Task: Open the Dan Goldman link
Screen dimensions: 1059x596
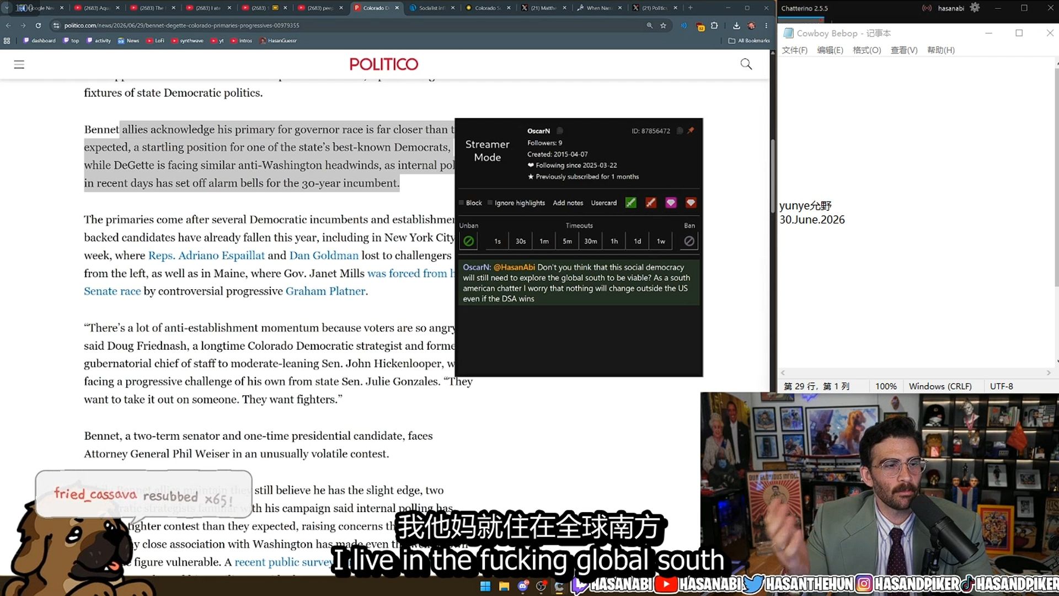Action: tap(324, 256)
